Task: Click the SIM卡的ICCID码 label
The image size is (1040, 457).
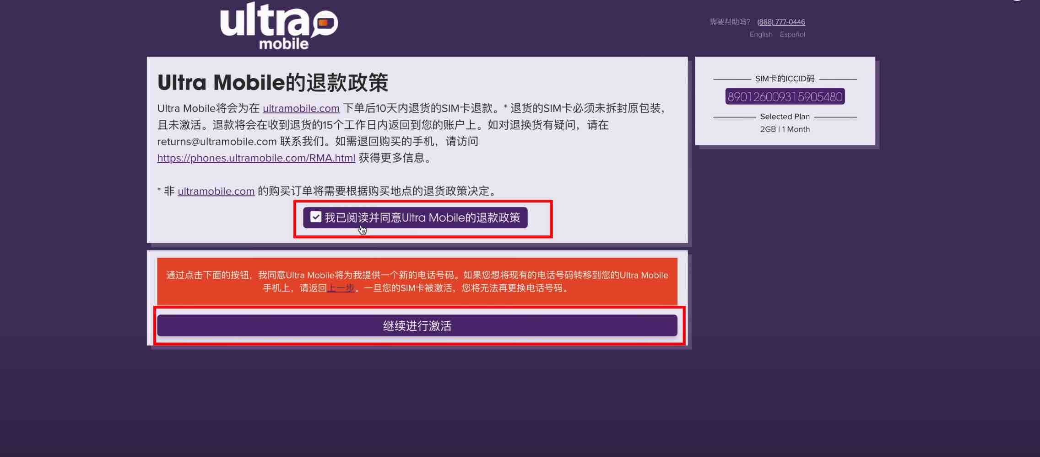Action: (x=785, y=79)
